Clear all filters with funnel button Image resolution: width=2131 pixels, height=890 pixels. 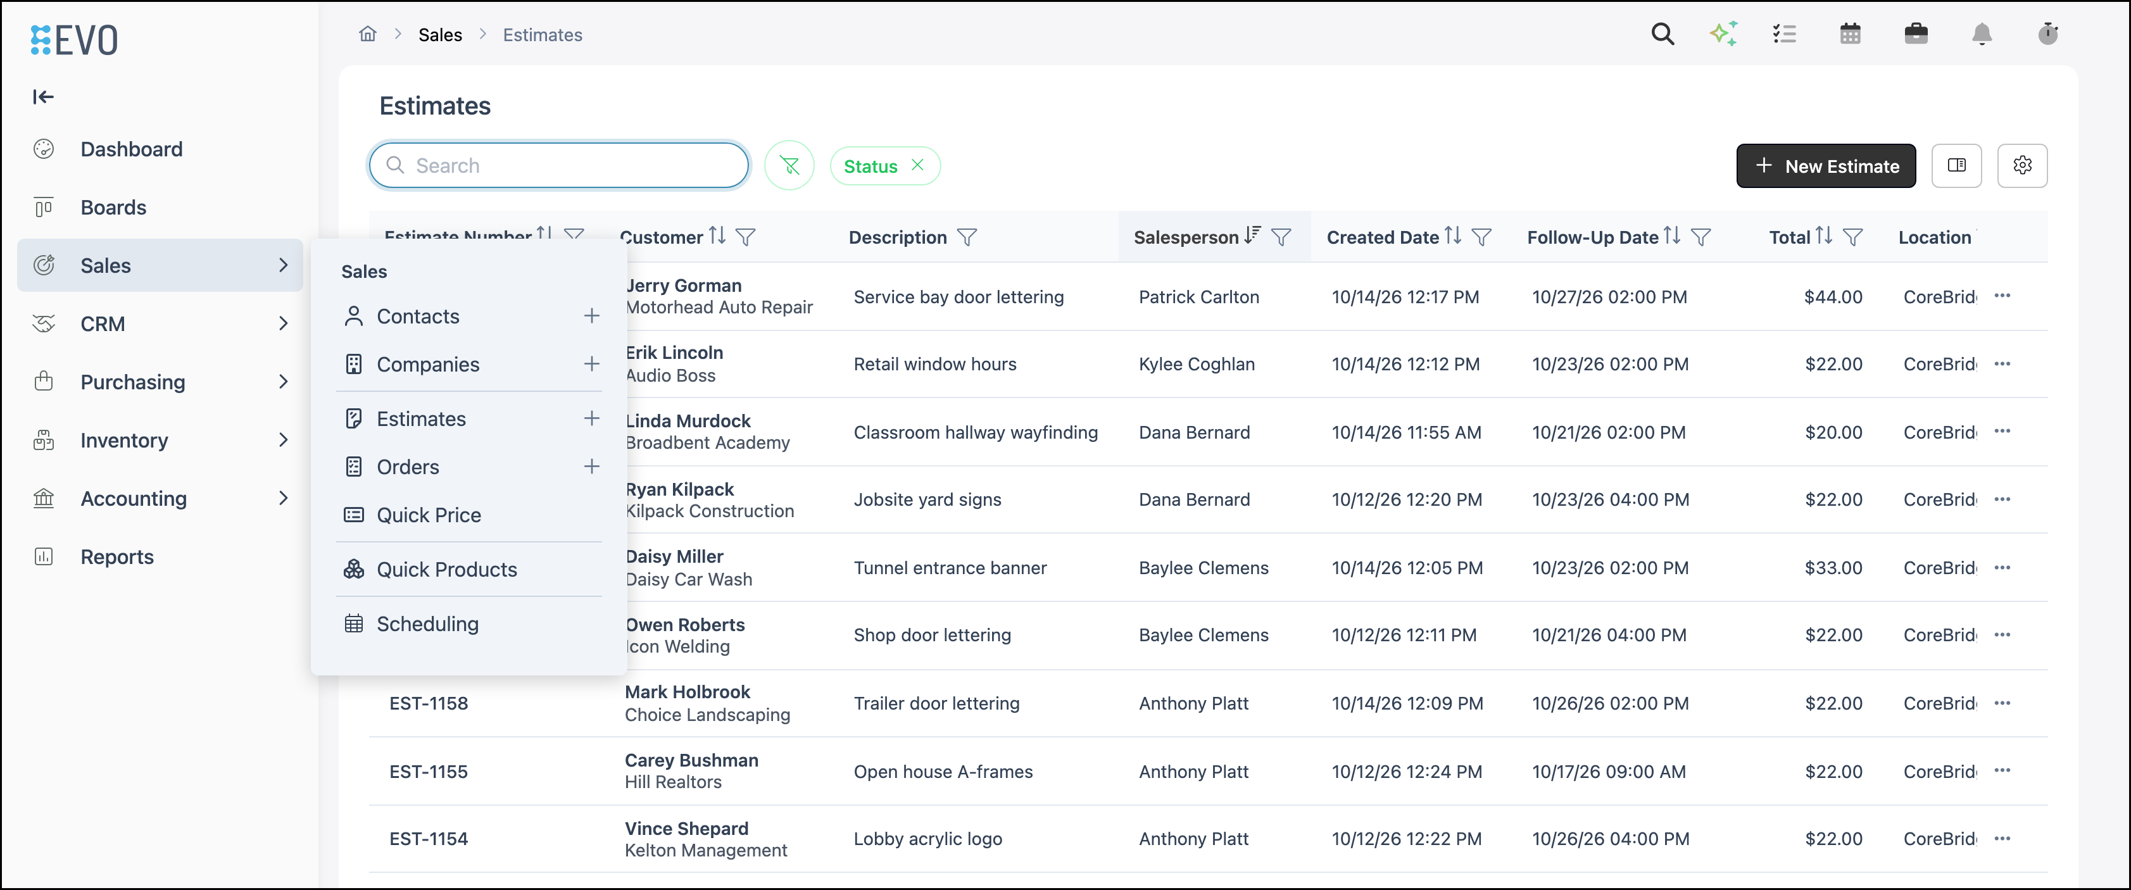pos(789,165)
